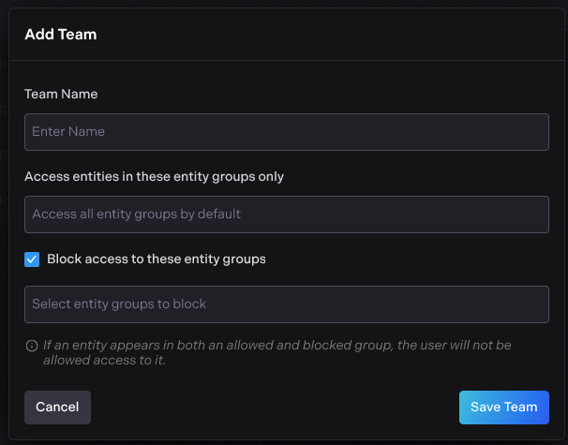Open the 'Access all entity groups by default' dropdown

click(286, 215)
